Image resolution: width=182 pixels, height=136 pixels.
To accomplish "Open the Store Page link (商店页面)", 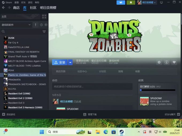I will 60,72.
